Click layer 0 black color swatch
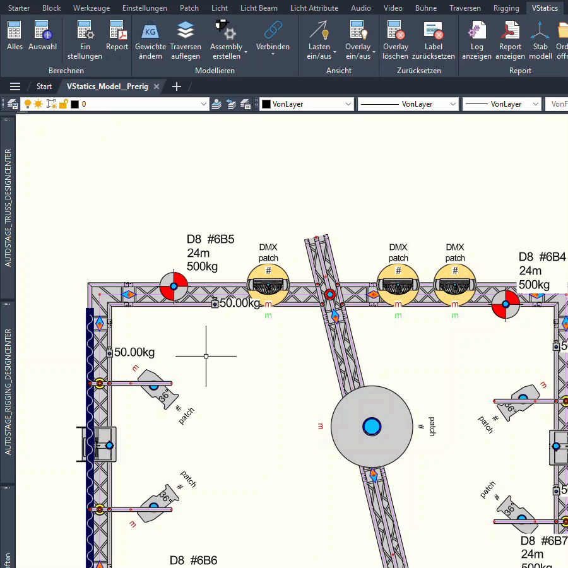The image size is (568, 568). 74,104
